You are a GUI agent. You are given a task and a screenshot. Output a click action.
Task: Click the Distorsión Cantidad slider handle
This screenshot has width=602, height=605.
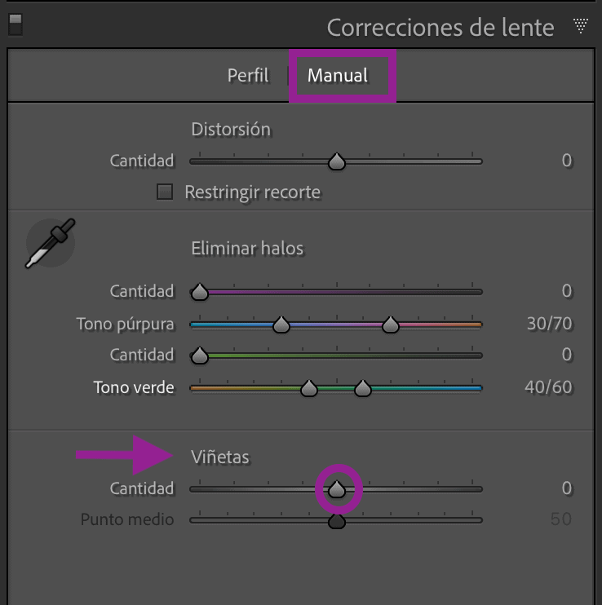click(336, 162)
